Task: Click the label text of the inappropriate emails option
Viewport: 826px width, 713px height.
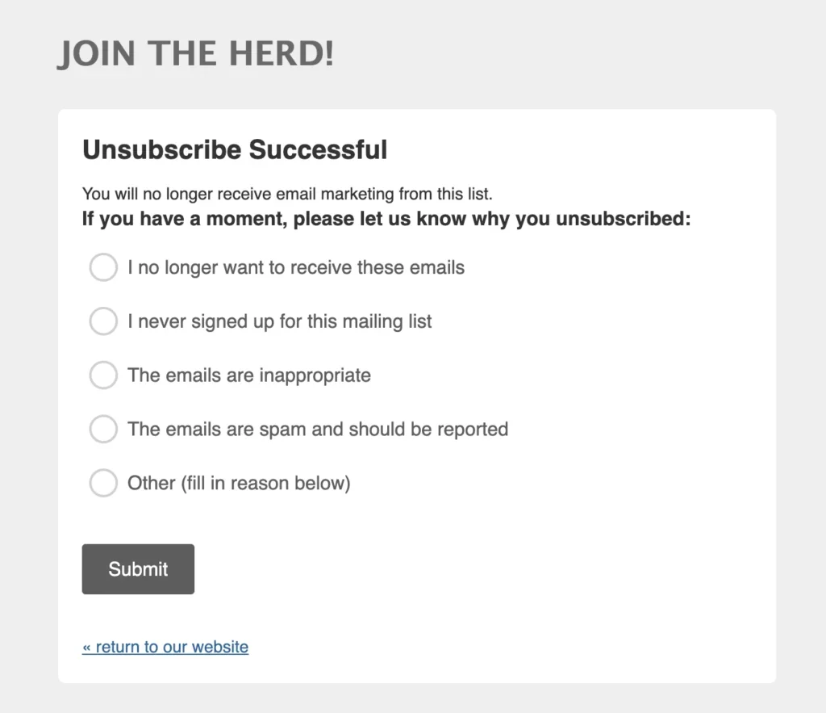Action: (x=248, y=375)
